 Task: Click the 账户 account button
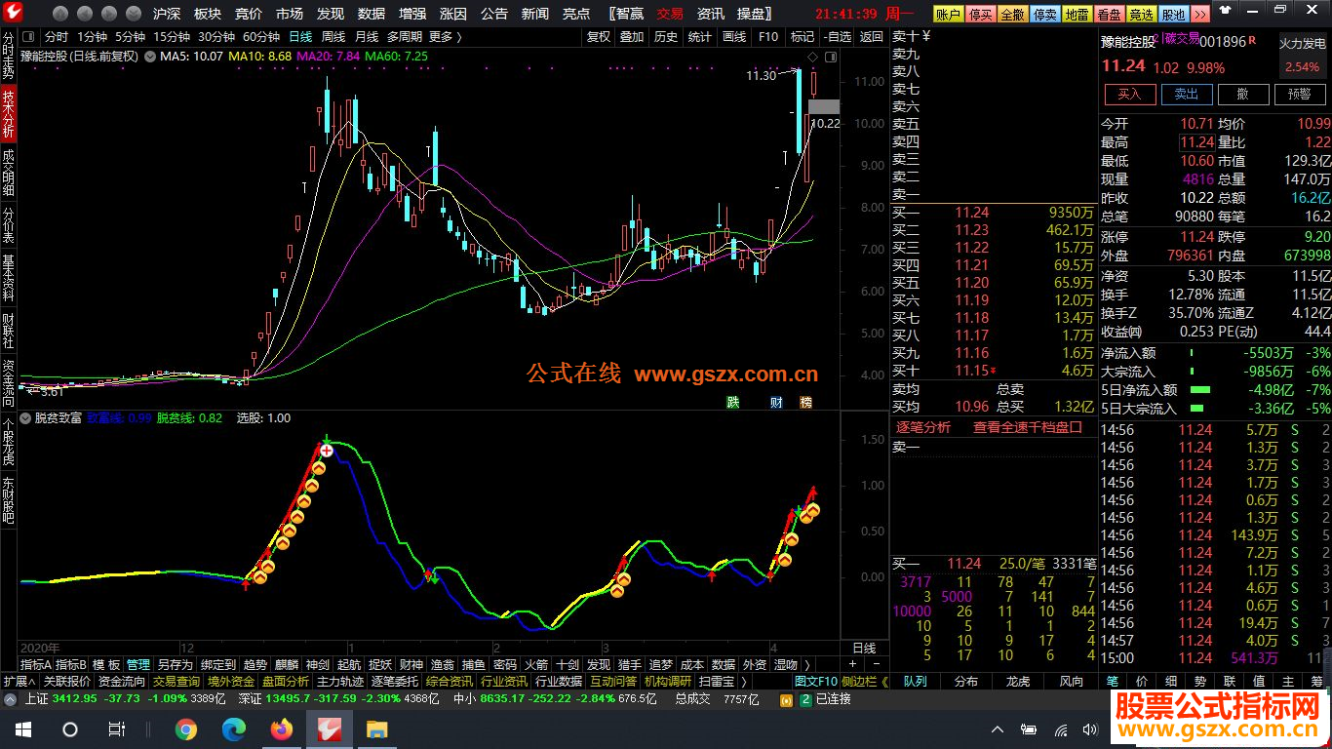point(948,14)
